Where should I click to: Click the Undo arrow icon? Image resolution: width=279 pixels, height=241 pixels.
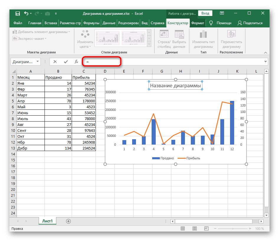pos(26,14)
